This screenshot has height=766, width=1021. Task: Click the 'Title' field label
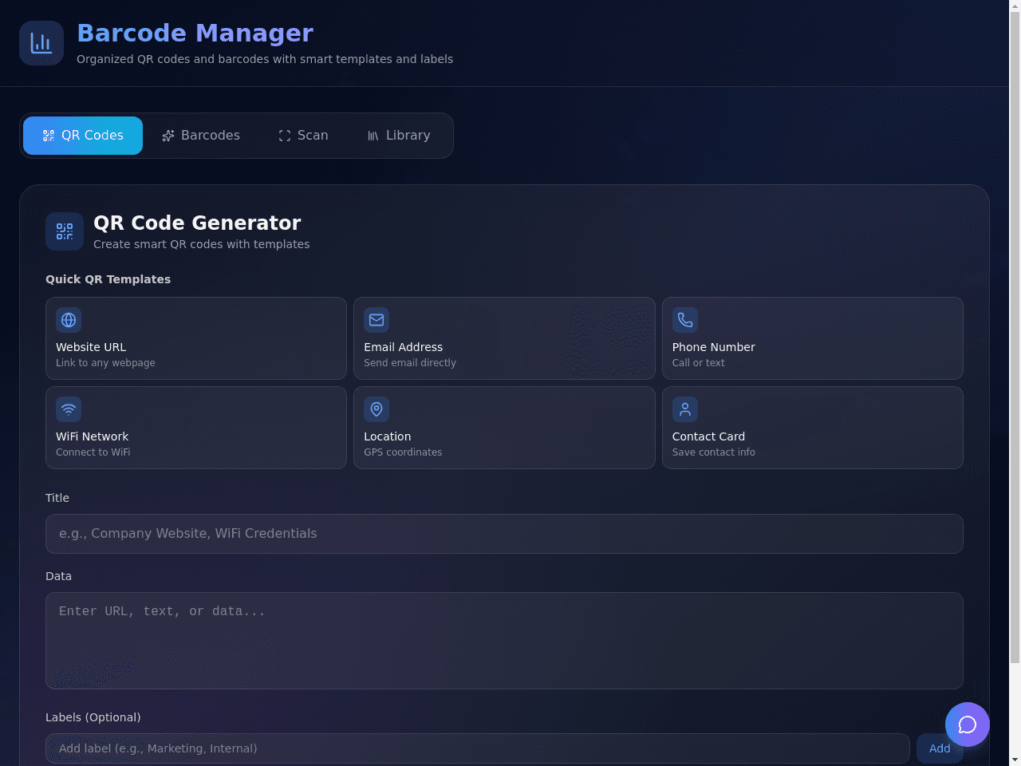tap(57, 498)
